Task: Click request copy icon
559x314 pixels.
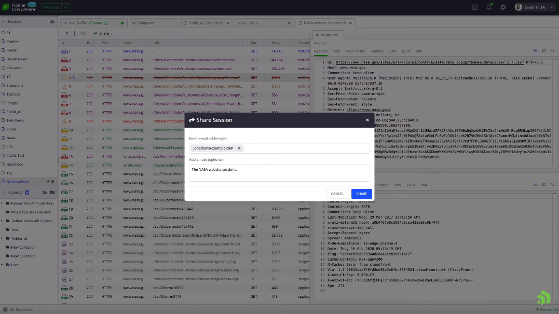Action: tap(543, 51)
